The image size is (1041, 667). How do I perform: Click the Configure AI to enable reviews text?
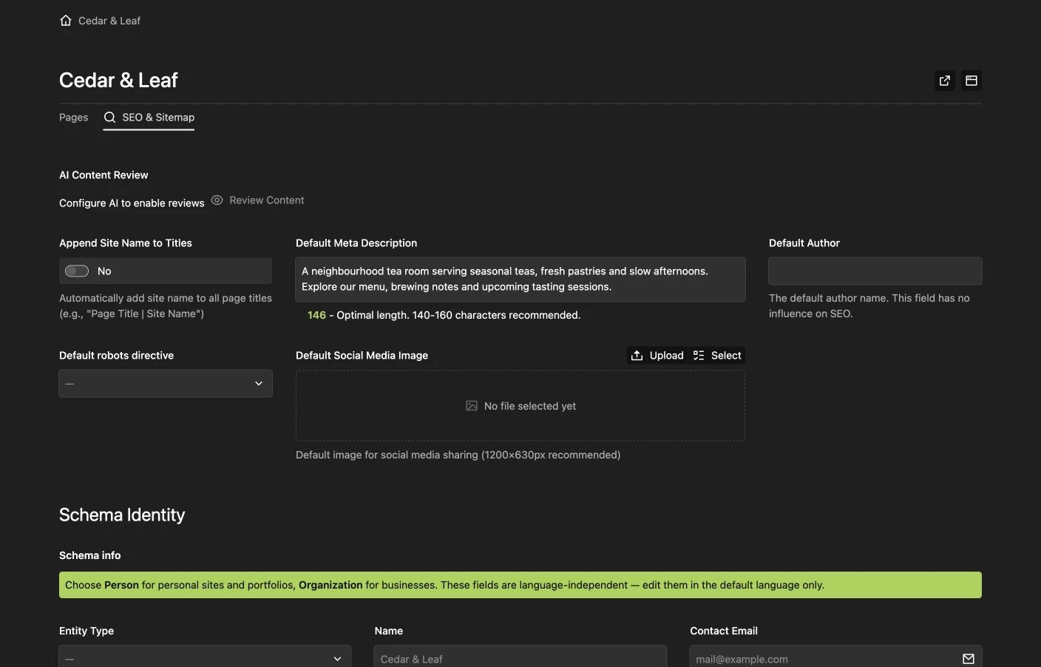click(132, 203)
